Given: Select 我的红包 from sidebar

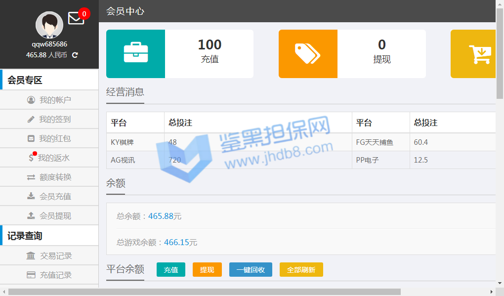Looking at the screenshot, I should click(49, 138).
